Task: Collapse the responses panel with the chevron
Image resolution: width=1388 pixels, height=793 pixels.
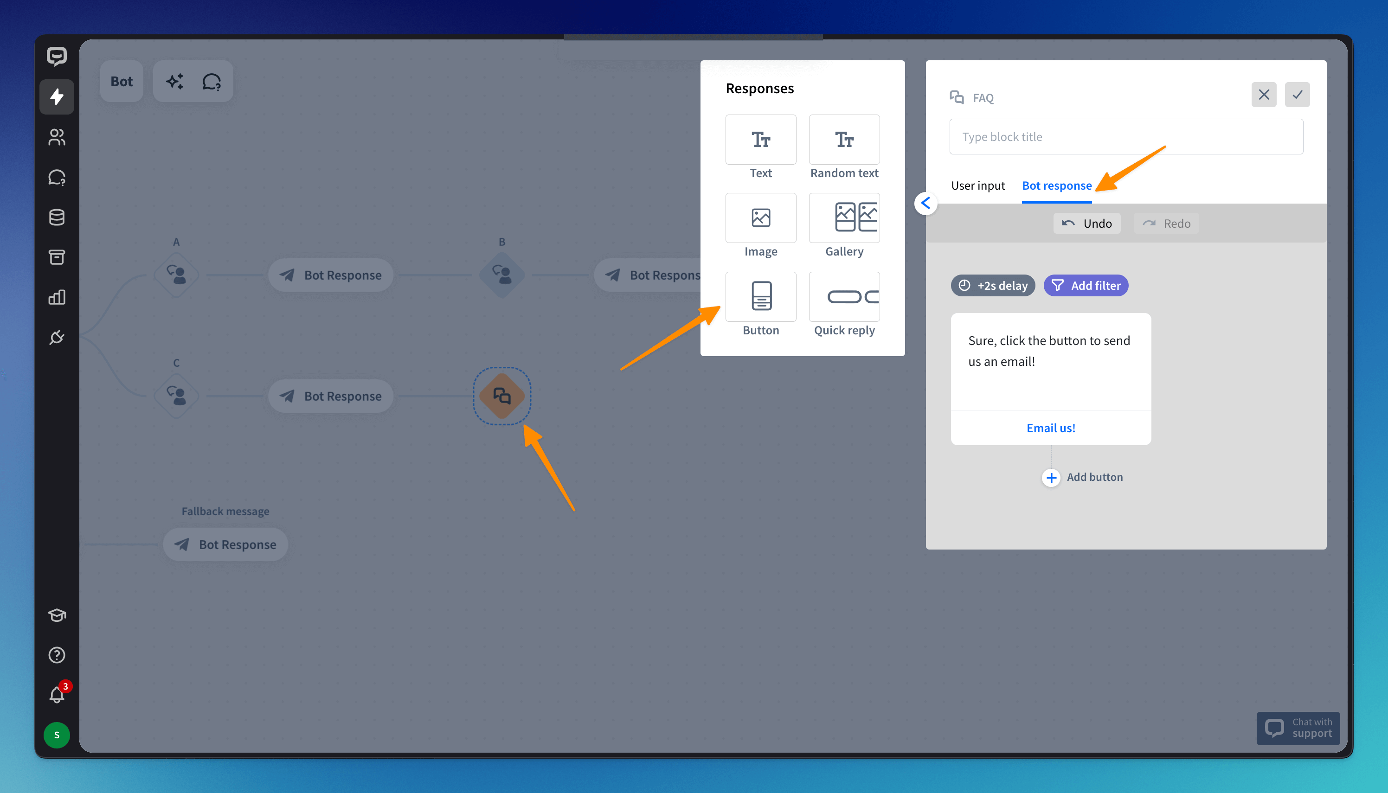Action: pos(925,203)
